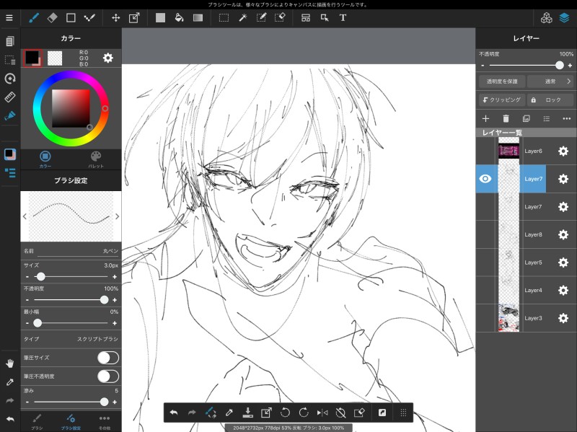This screenshot has width=577, height=432.
Task: Increase brush サイズ with plus button
Action: (115, 277)
